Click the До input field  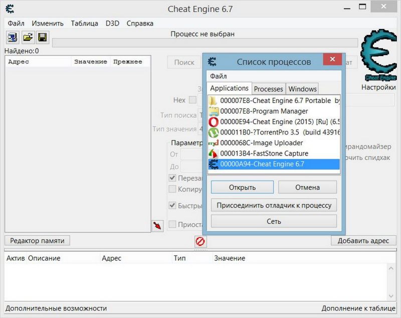(192, 166)
